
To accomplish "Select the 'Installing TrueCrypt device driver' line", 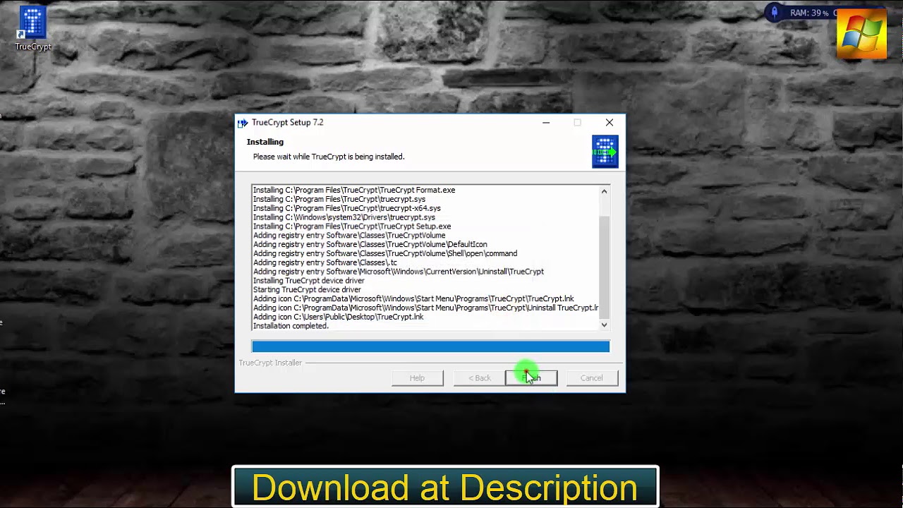I will coord(309,281).
